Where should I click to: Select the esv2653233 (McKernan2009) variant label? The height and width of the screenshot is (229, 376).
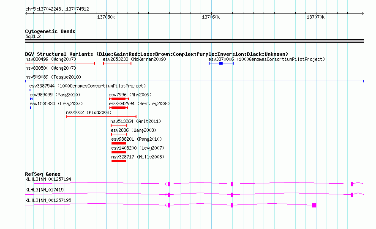click(x=134, y=59)
